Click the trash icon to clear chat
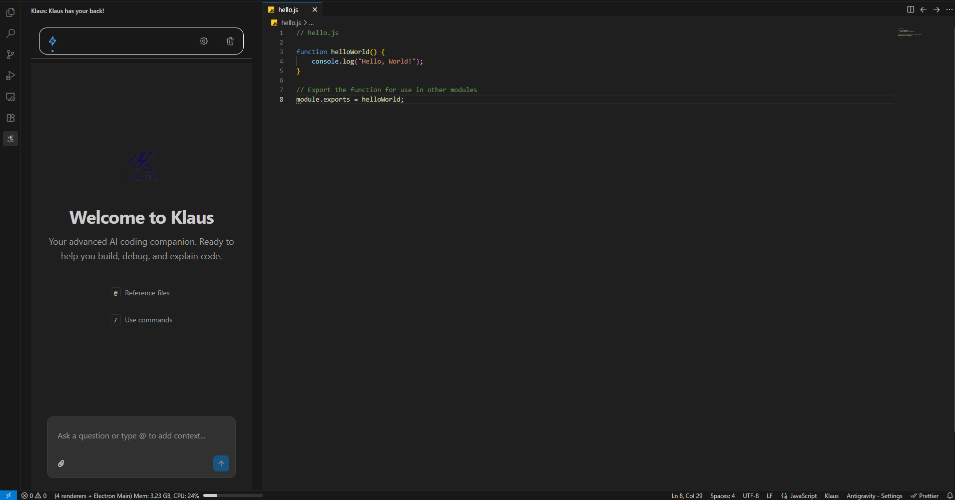The image size is (955, 500). pyautogui.click(x=230, y=41)
